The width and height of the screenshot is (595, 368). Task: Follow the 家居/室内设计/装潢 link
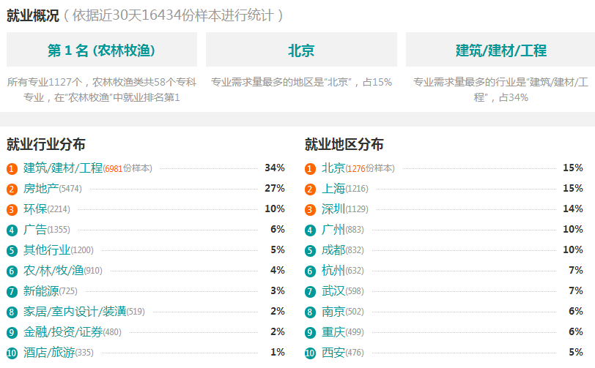[75, 311]
